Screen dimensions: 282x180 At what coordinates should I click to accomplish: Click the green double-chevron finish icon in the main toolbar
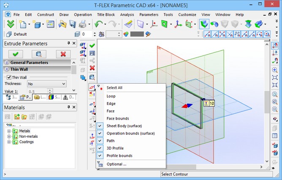tap(11, 24)
